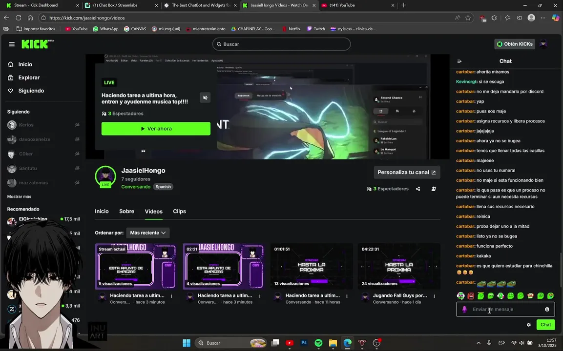Viewport: 563px width, 351px height.
Task: Open Photoshop from the taskbar
Action: (304, 343)
